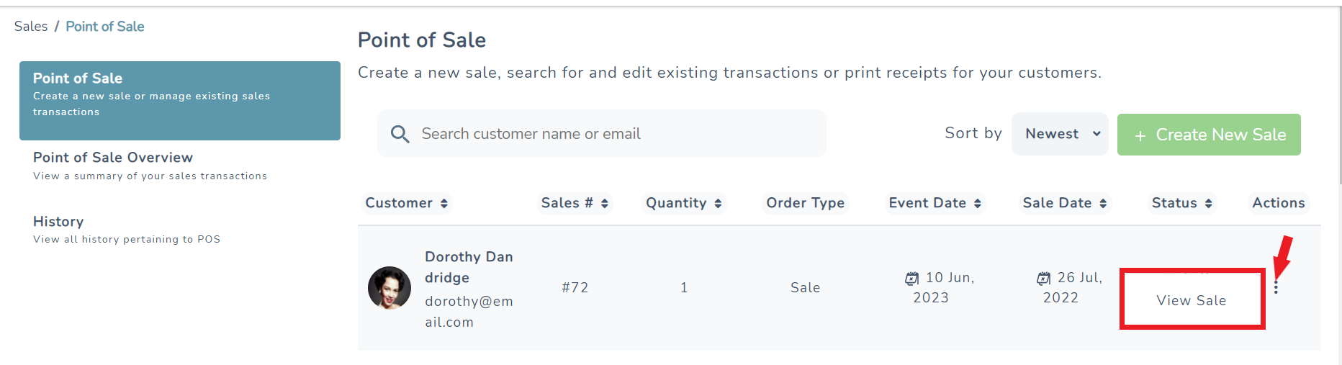Sort by Sales # column arrows
Screen dimensions: 1342x365
click(x=605, y=204)
